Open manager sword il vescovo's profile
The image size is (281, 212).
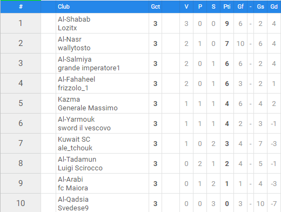84,128
